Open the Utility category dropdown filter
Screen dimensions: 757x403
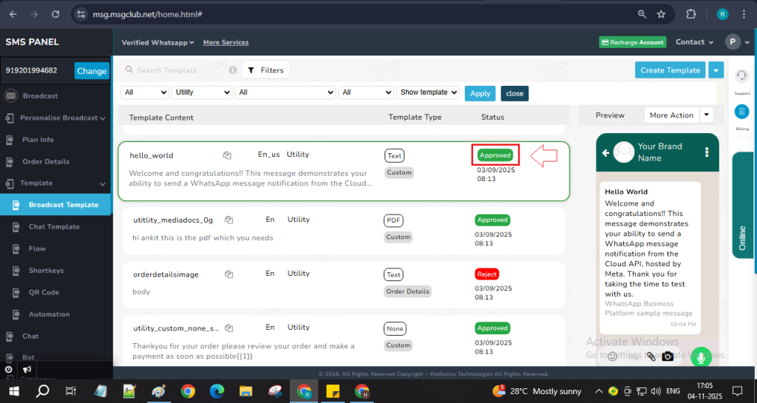(x=202, y=92)
